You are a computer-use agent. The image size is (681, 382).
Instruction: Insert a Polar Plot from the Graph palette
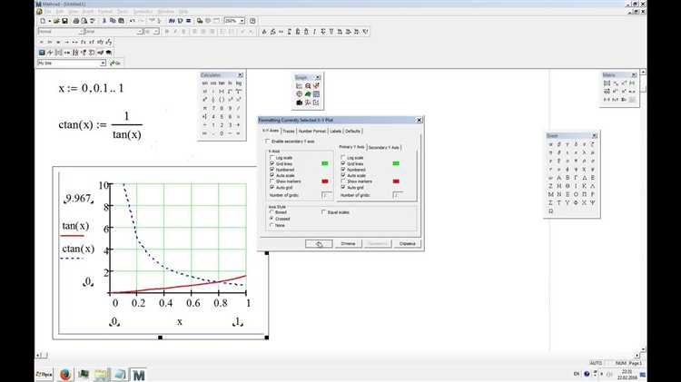tap(300, 93)
